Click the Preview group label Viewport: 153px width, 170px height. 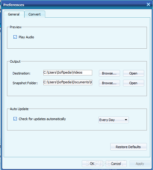pos(16,27)
